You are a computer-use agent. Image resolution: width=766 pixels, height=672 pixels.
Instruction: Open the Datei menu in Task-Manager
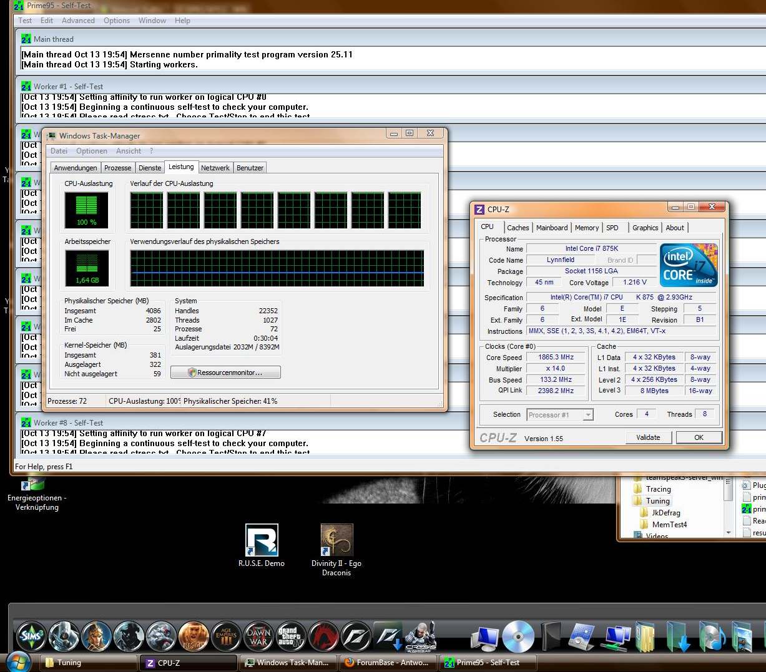point(59,151)
